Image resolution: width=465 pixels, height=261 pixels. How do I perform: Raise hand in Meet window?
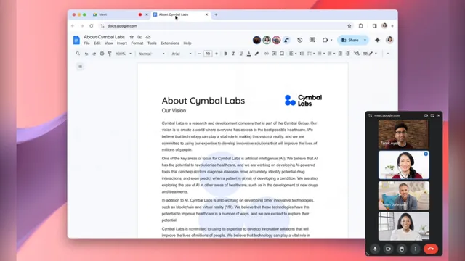tap(402, 249)
